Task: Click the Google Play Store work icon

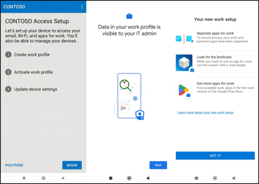Action: tap(184, 90)
